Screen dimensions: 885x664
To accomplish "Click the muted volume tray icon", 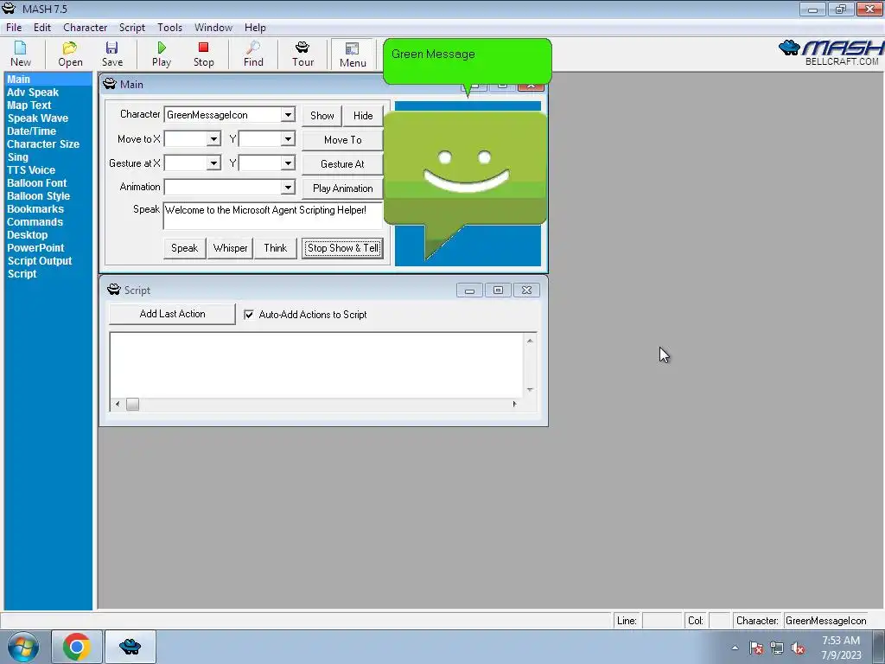I will pos(798,648).
